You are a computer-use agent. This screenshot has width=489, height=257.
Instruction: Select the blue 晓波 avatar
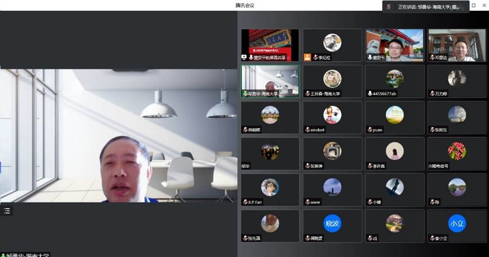[332, 223]
